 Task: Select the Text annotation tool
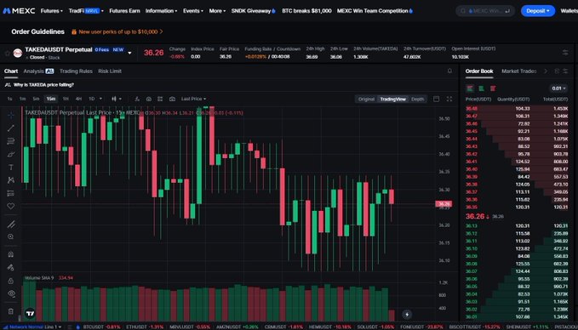[11, 168]
